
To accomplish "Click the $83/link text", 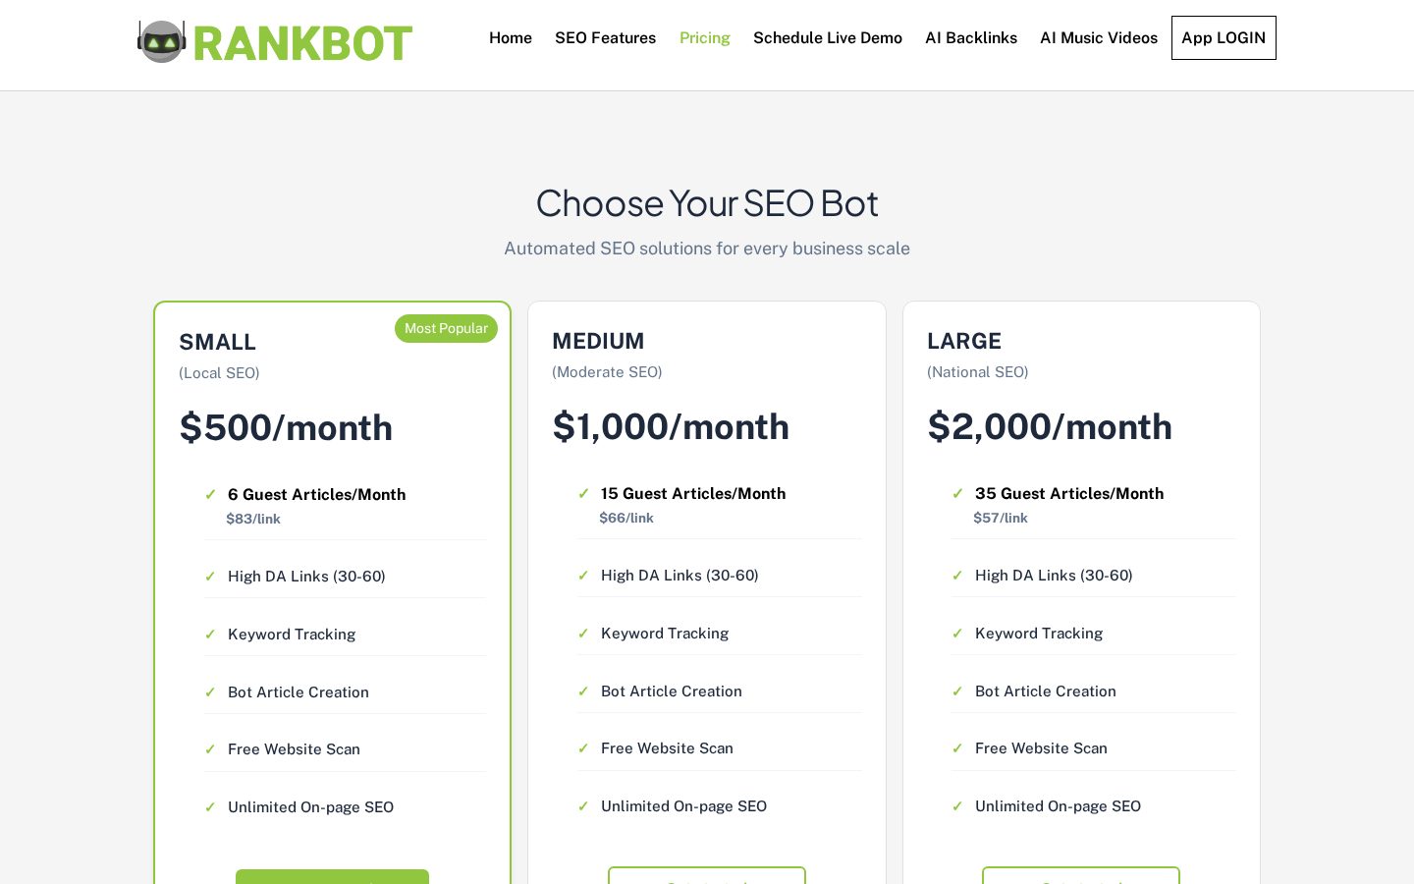I will coord(253,519).
